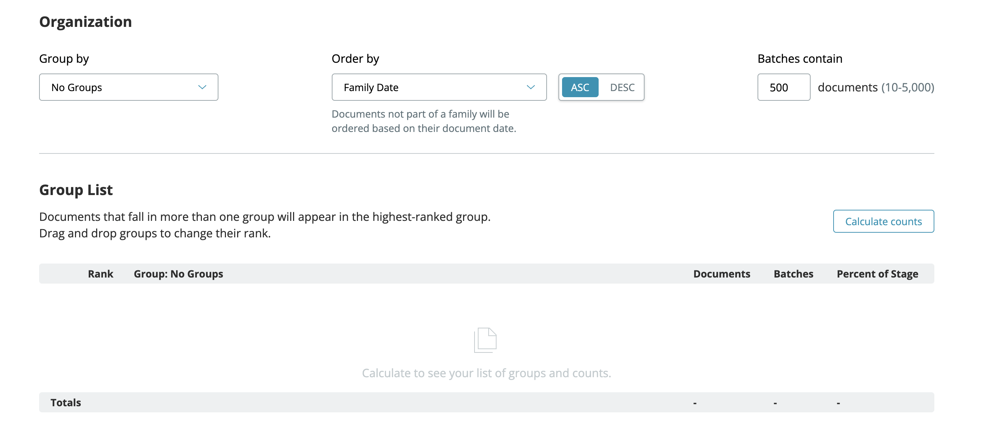This screenshot has height=436, width=1000.
Task: Open the Order by Family Date dropdown
Action: 439,87
